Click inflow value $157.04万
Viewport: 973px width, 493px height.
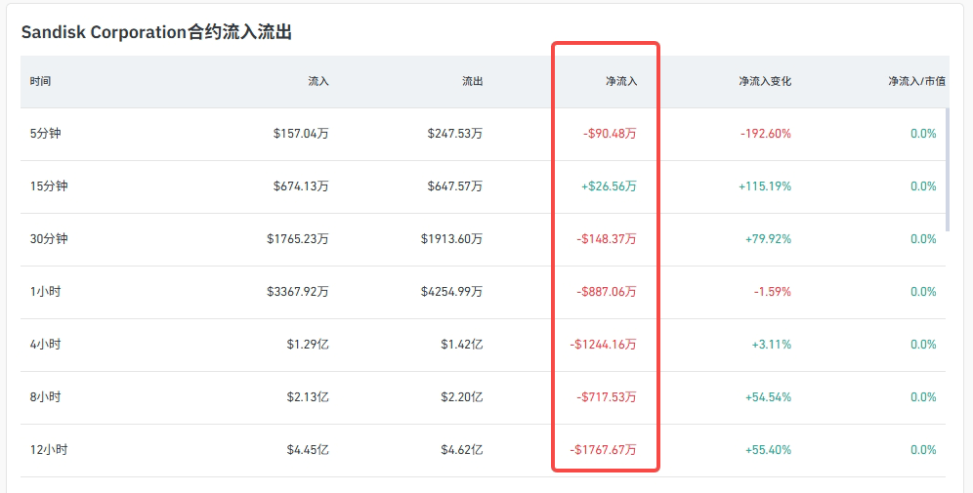point(301,134)
